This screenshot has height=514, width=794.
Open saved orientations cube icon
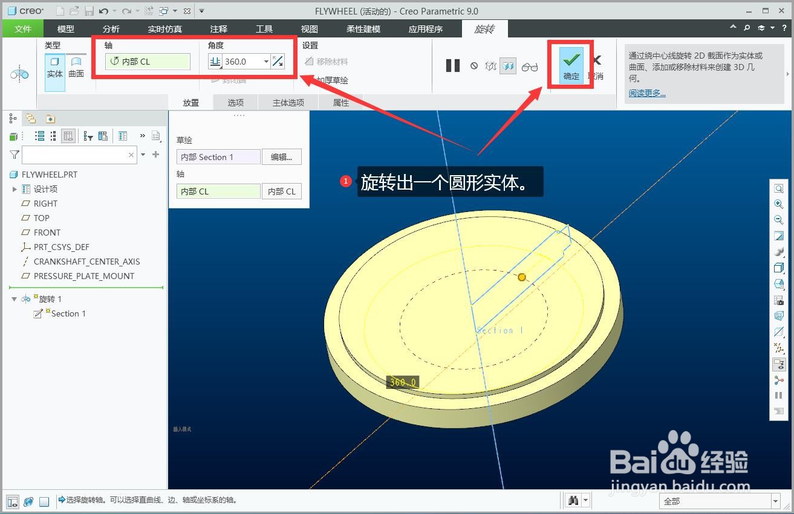(779, 284)
